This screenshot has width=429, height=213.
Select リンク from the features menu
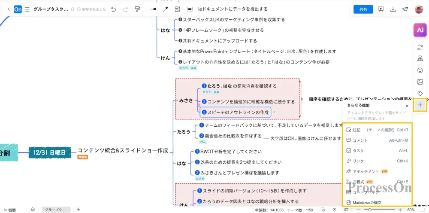pyautogui.click(x=358, y=161)
